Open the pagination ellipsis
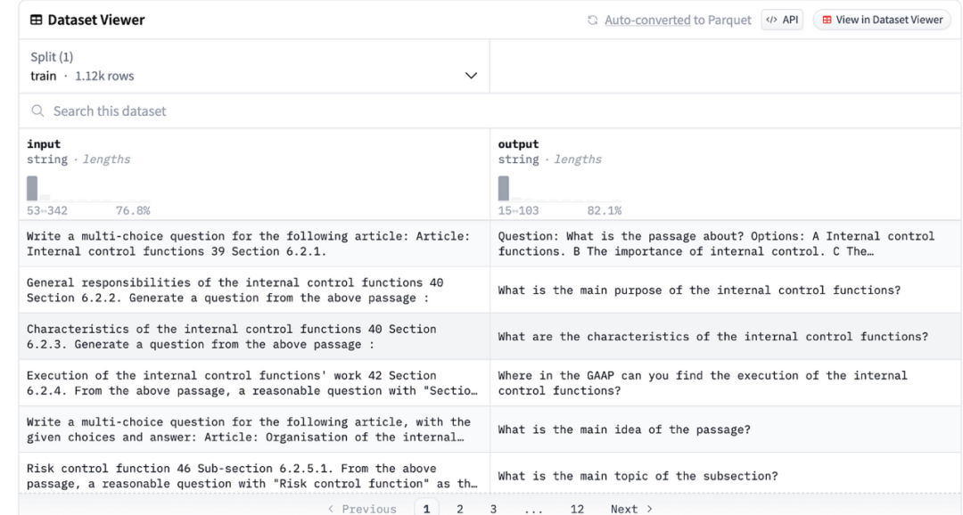Image resolution: width=963 pixels, height=515 pixels. (x=535, y=509)
